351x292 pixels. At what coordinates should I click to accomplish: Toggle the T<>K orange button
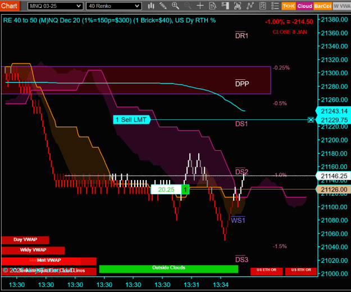(289, 6)
